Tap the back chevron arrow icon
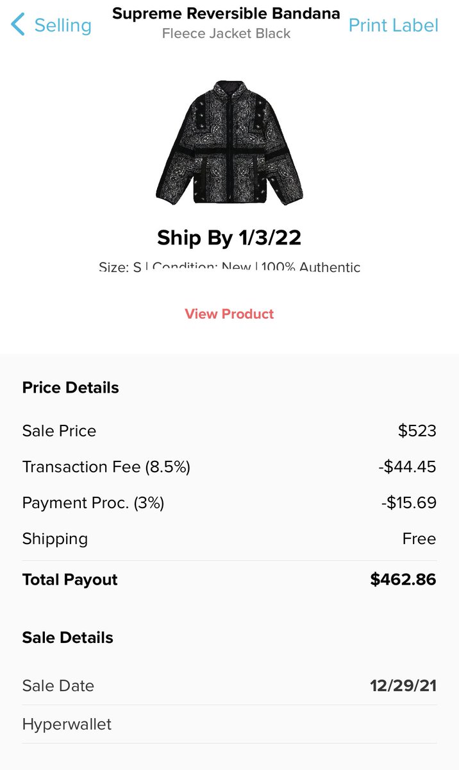The image size is (459, 770). [18, 25]
